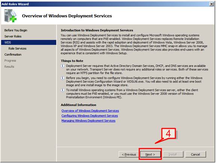Open Configuring Windows Deployment Services link
This screenshot has width=216, height=163.
(90, 116)
